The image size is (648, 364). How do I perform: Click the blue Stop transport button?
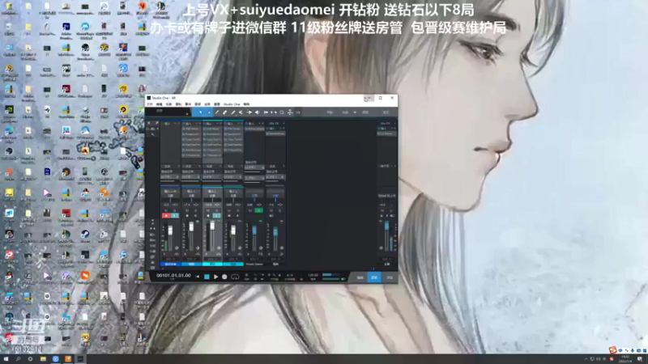[207, 277]
